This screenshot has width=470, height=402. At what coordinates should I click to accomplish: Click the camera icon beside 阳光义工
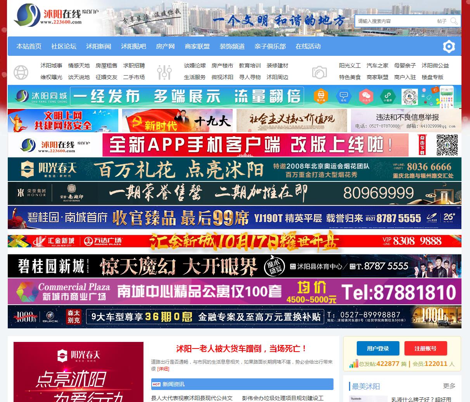320,72
